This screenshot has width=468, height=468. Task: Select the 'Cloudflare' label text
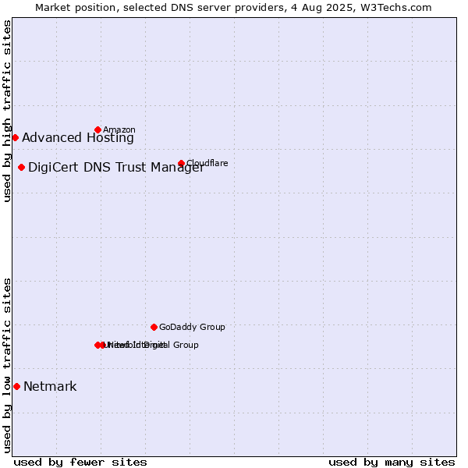[207, 163]
